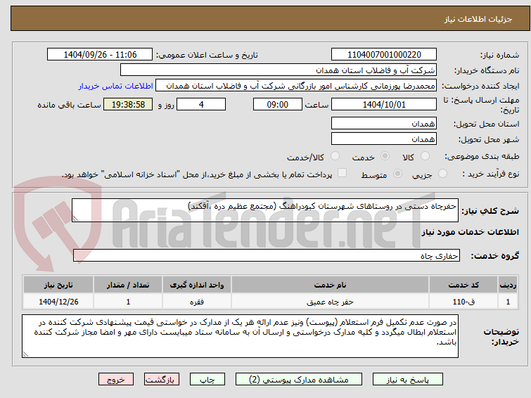The height and width of the screenshot is (398, 531).
Task: Click the جزئیات اطلاعات نیاز page title
Action: click(478, 19)
